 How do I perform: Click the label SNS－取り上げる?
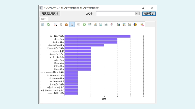(x=56, y=93)
